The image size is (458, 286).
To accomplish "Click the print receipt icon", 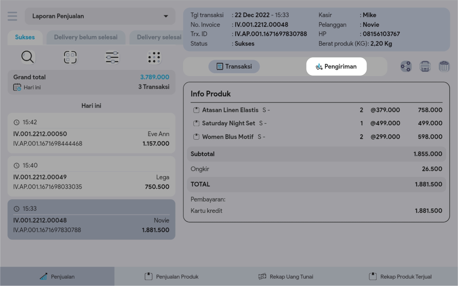I will pyautogui.click(x=425, y=66).
